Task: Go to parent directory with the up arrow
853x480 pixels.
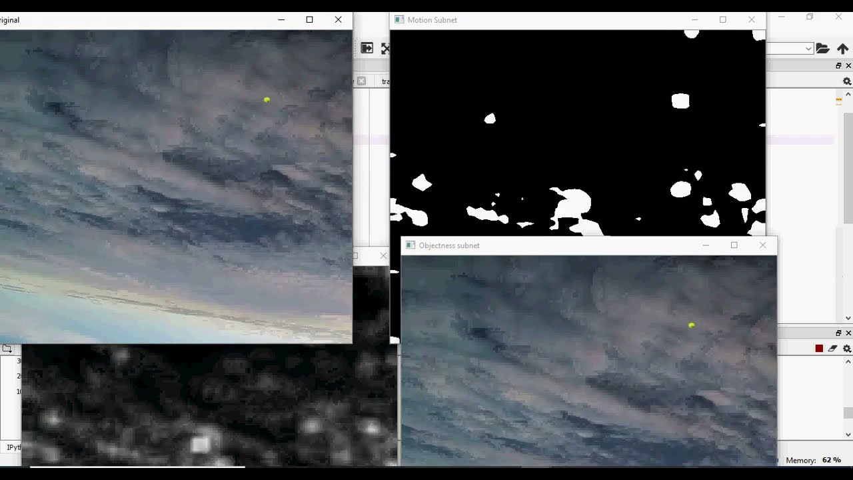Action: (x=842, y=49)
